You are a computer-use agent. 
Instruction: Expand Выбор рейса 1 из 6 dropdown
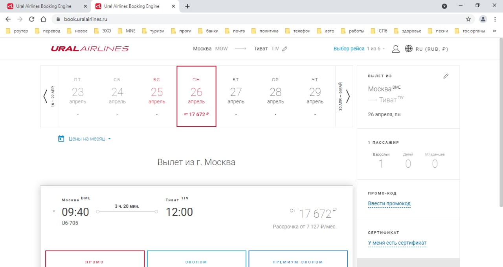(359, 49)
